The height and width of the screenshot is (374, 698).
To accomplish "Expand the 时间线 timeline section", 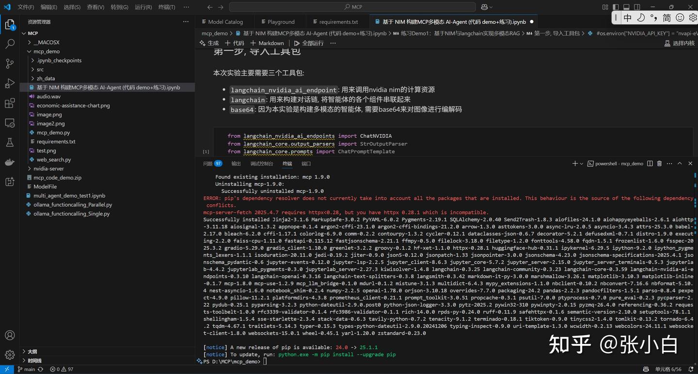I will click(x=34, y=361).
